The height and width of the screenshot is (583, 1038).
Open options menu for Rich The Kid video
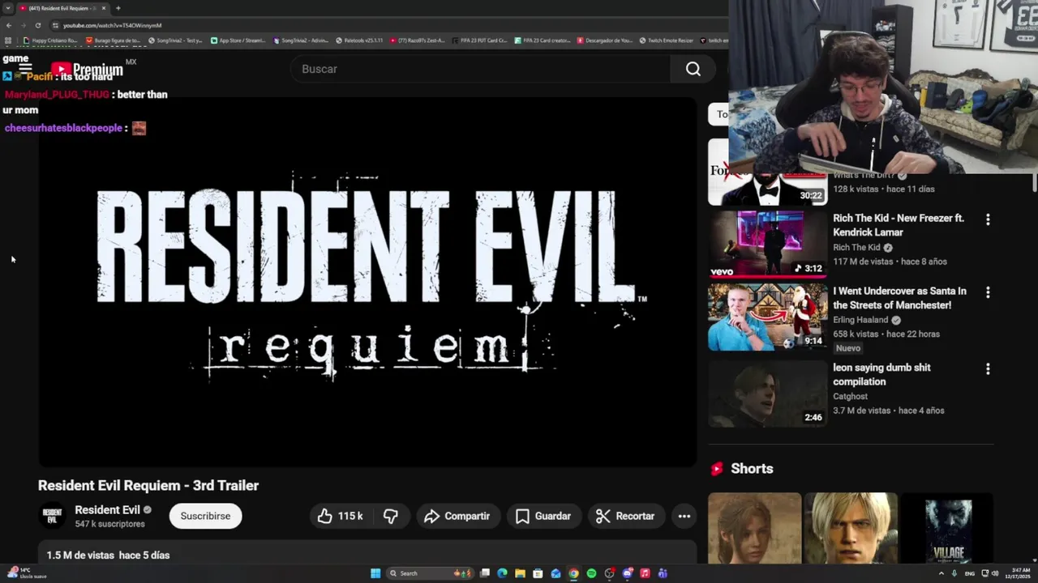(x=988, y=219)
